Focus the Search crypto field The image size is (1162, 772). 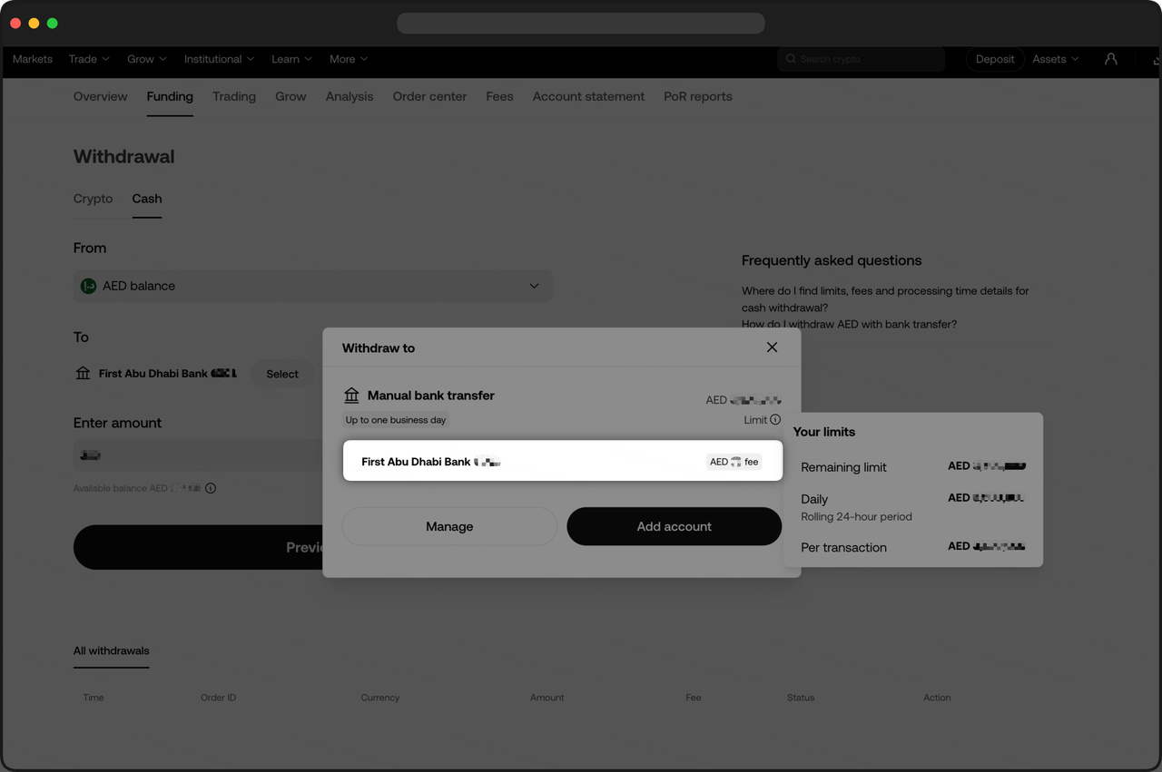click(862, 59)
